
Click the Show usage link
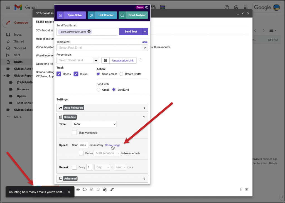[112, 145]
